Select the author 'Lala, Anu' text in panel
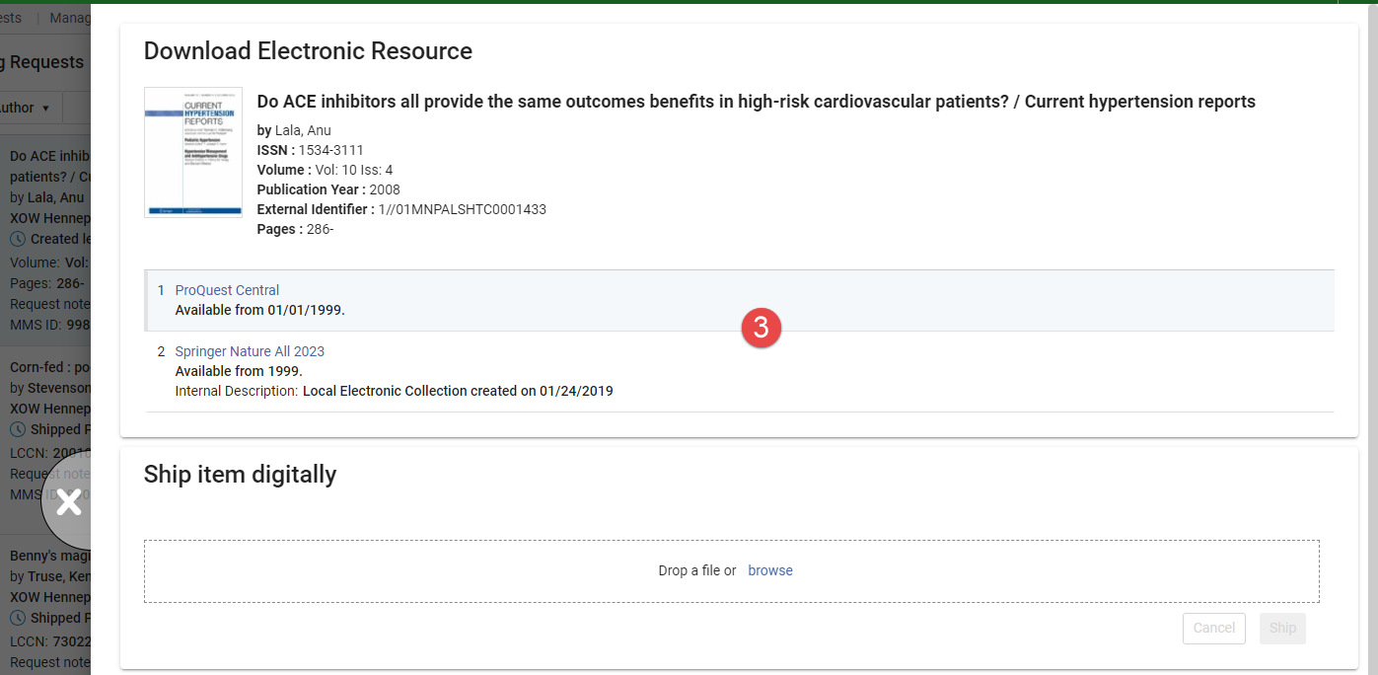This screenshot has width=1378, height=675. 303,130
